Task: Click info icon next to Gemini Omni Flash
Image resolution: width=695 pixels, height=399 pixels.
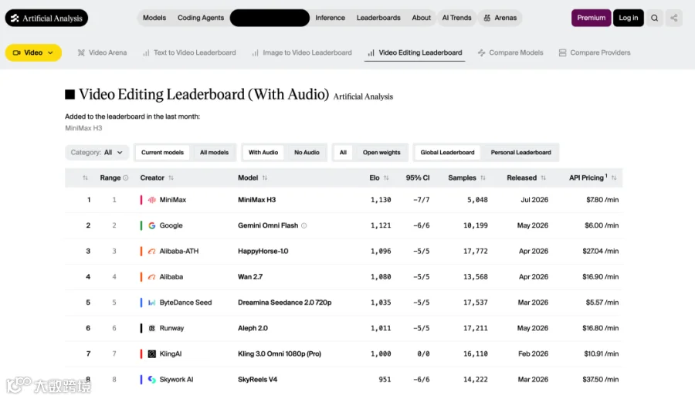Action: pos(304,225)
